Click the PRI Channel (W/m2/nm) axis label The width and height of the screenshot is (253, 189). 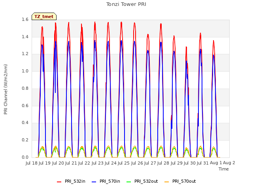coord(6,89)
